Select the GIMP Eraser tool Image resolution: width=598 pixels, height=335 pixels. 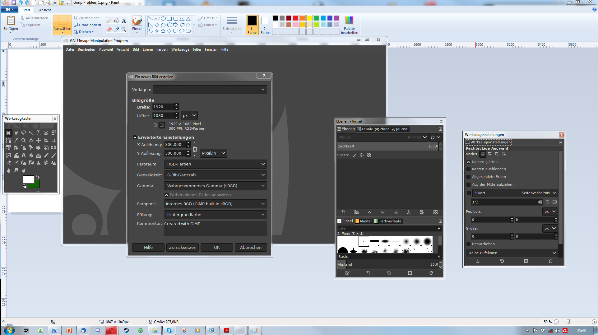click(x=9, y=163)
